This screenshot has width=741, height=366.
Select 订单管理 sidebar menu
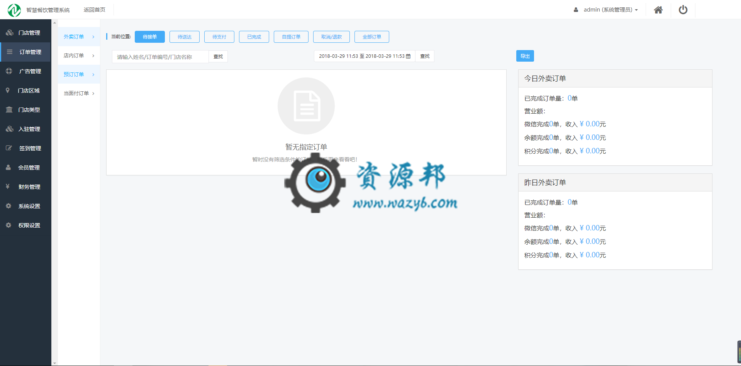(25, 52)
